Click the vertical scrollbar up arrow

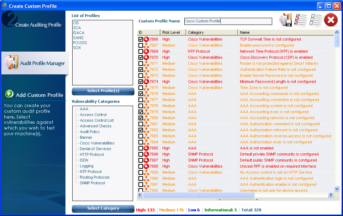coord(337,32)
